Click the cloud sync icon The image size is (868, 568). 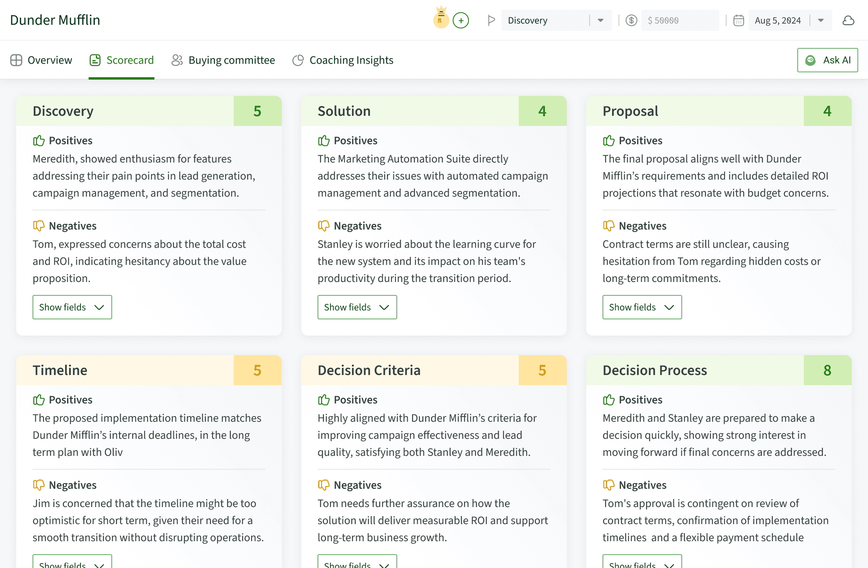coord(848,20)
